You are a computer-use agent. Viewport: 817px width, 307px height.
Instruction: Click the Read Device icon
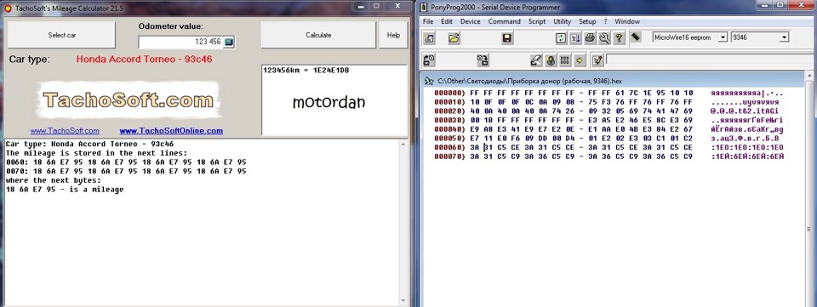click(x=429, y=60)
